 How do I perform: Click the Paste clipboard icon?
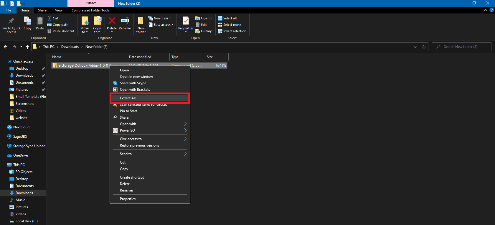coord(40,21)
